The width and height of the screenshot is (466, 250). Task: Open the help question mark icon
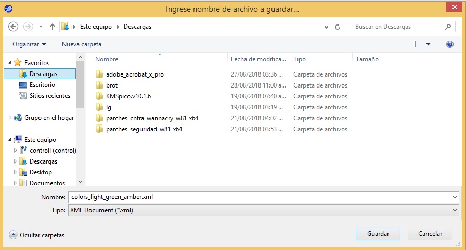pyautogui.click(x=450, y=44)
